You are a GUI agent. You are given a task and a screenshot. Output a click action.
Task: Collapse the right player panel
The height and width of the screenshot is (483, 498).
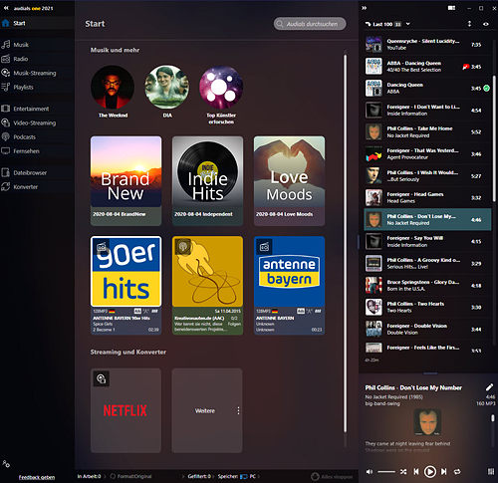[x=365, y=8]
